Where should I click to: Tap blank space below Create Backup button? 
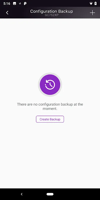pos(50,153)
